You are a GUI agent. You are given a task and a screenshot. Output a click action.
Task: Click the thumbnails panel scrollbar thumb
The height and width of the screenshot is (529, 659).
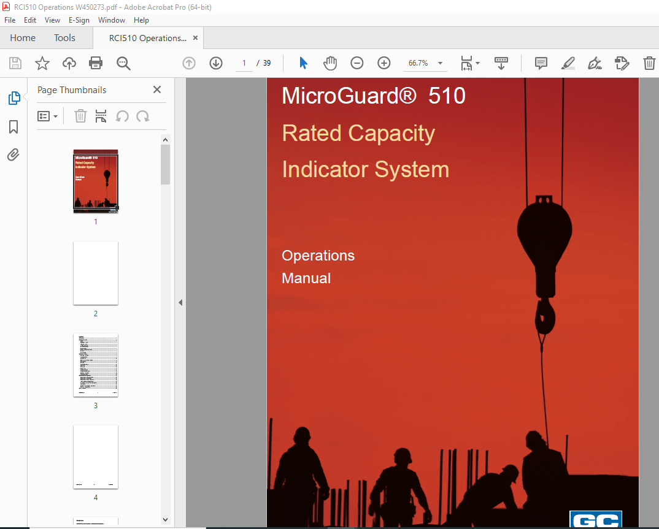(x=165, y=164)
